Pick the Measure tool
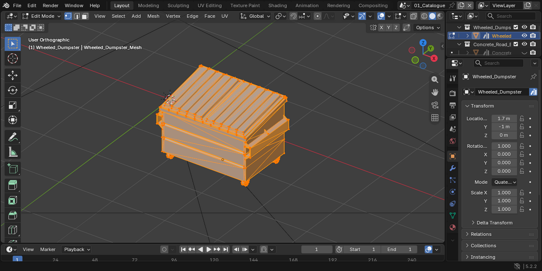Screen dimensions: 542x271 [13, 152]
